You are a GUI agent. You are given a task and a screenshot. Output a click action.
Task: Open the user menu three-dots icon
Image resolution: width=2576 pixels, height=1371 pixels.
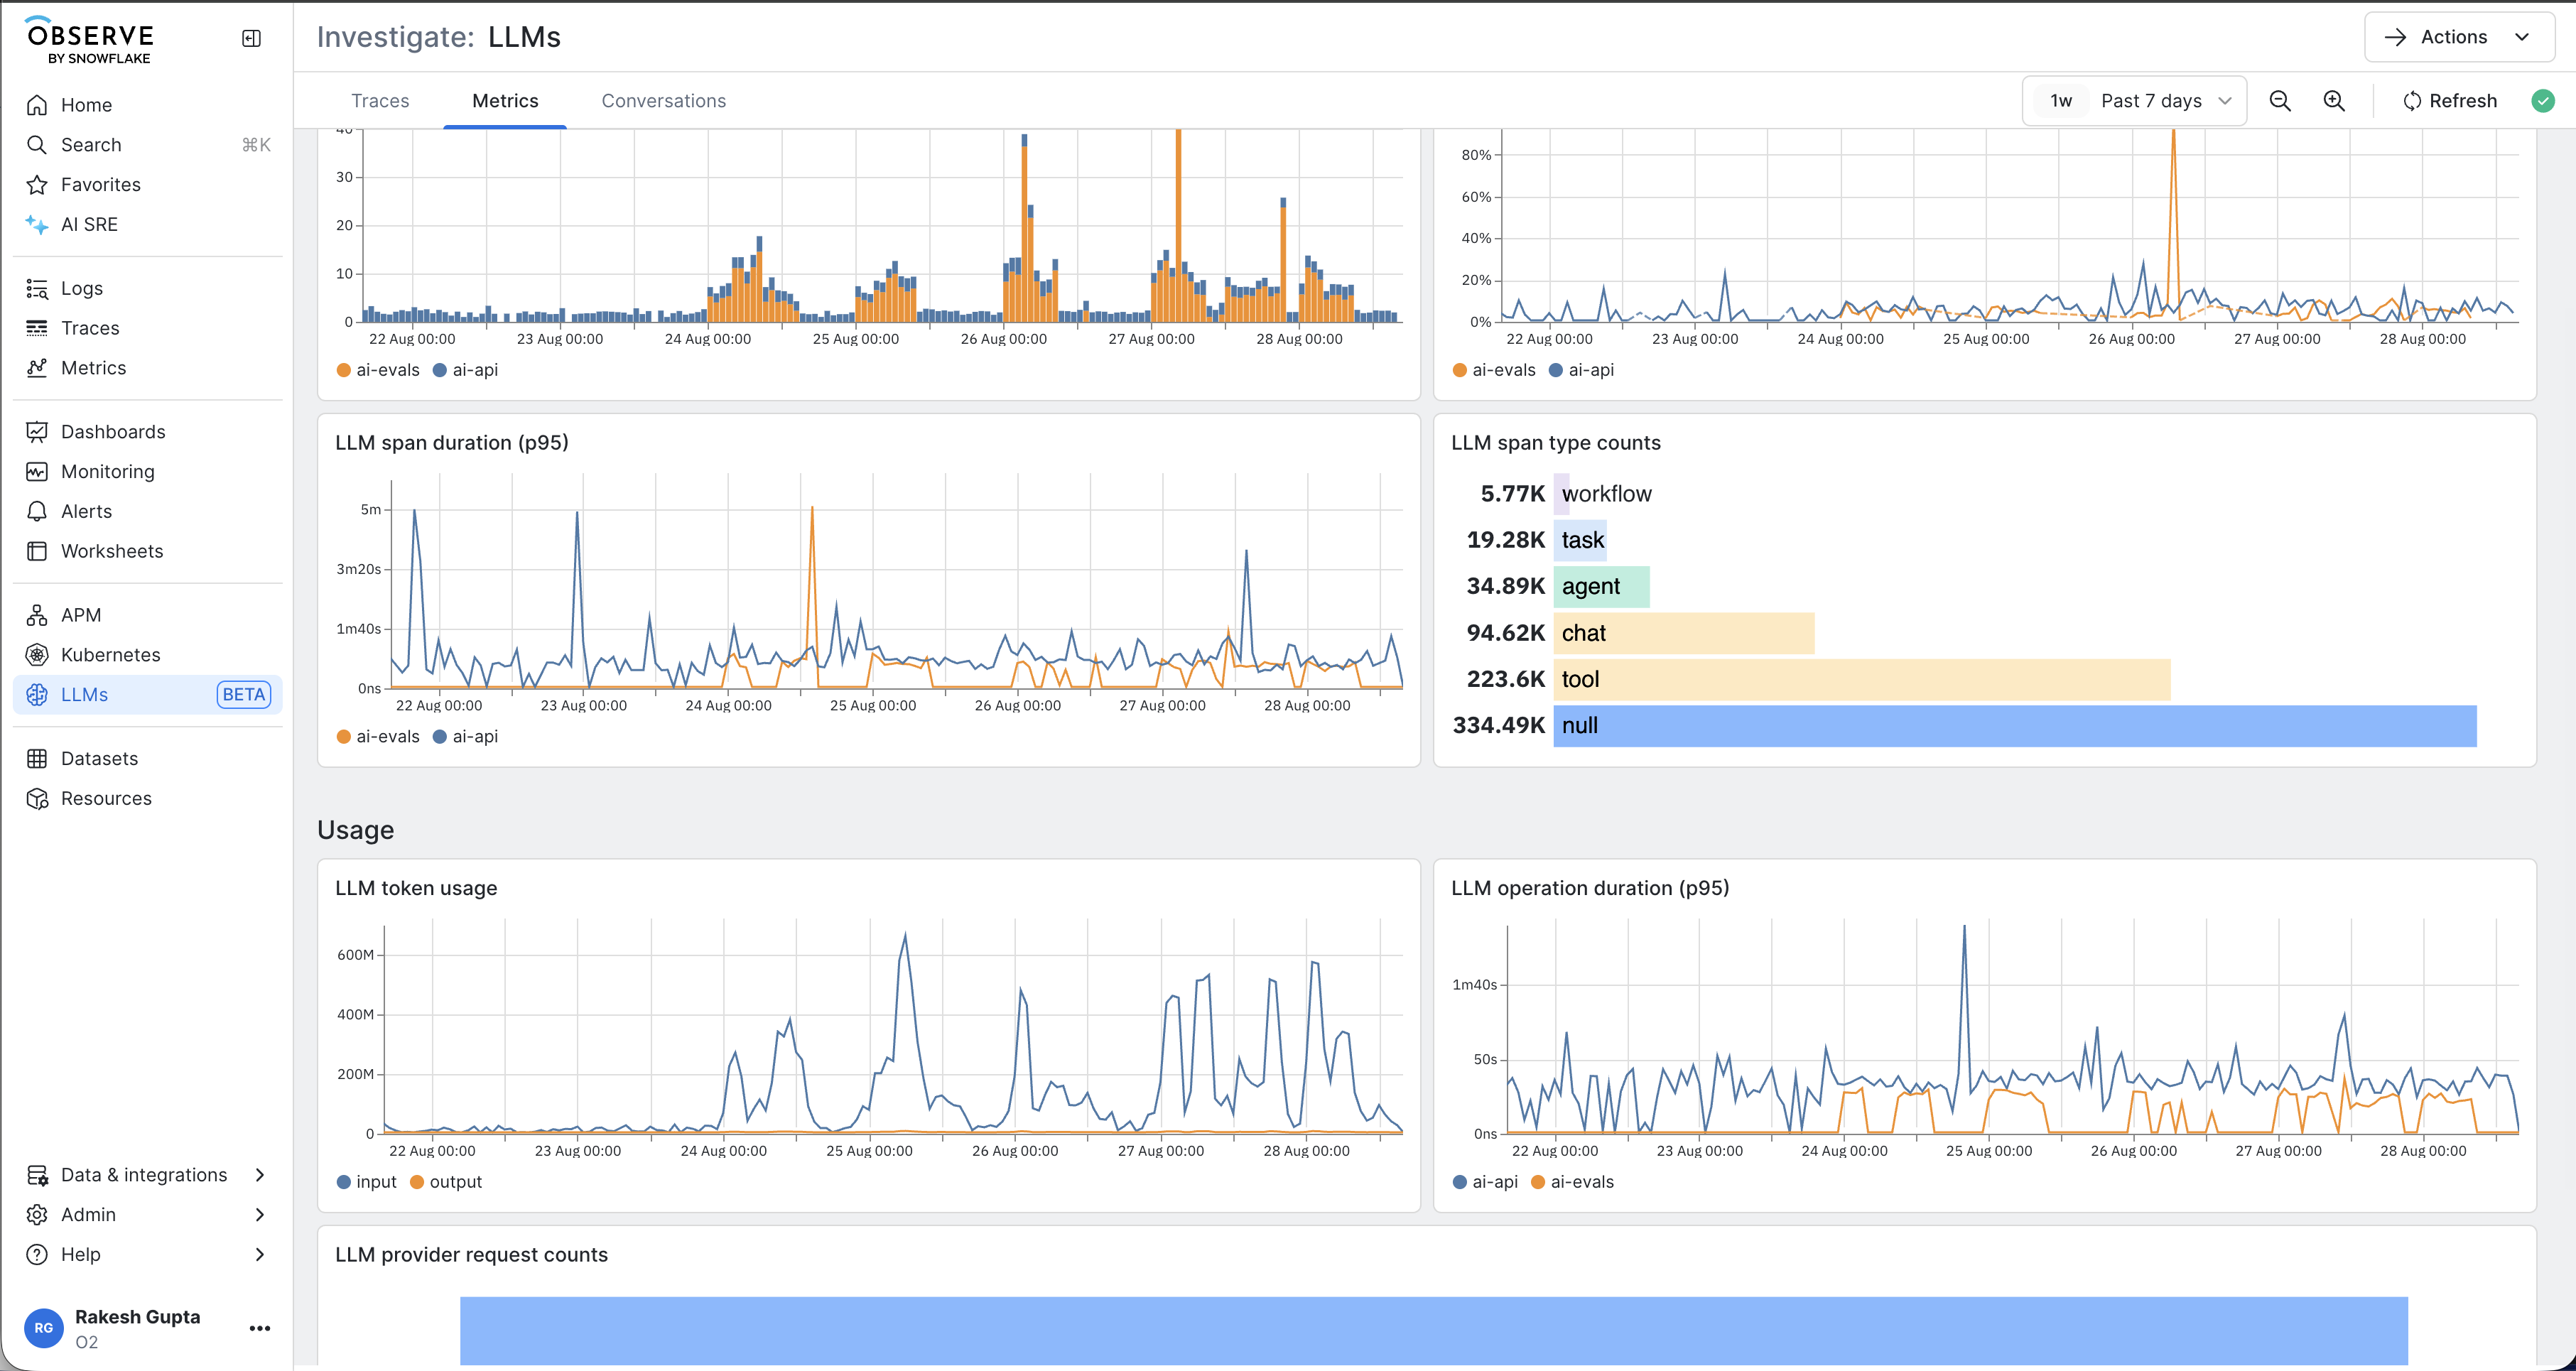click(x=260, y=1329)
